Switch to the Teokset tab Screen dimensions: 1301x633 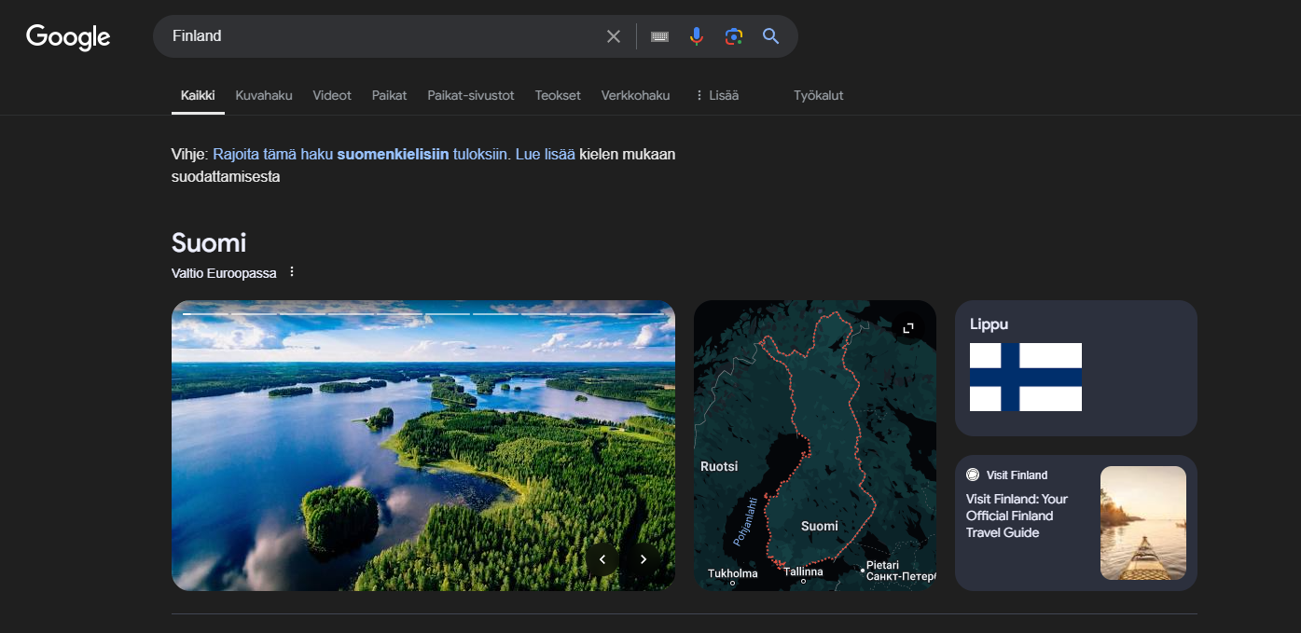point(558,95)
